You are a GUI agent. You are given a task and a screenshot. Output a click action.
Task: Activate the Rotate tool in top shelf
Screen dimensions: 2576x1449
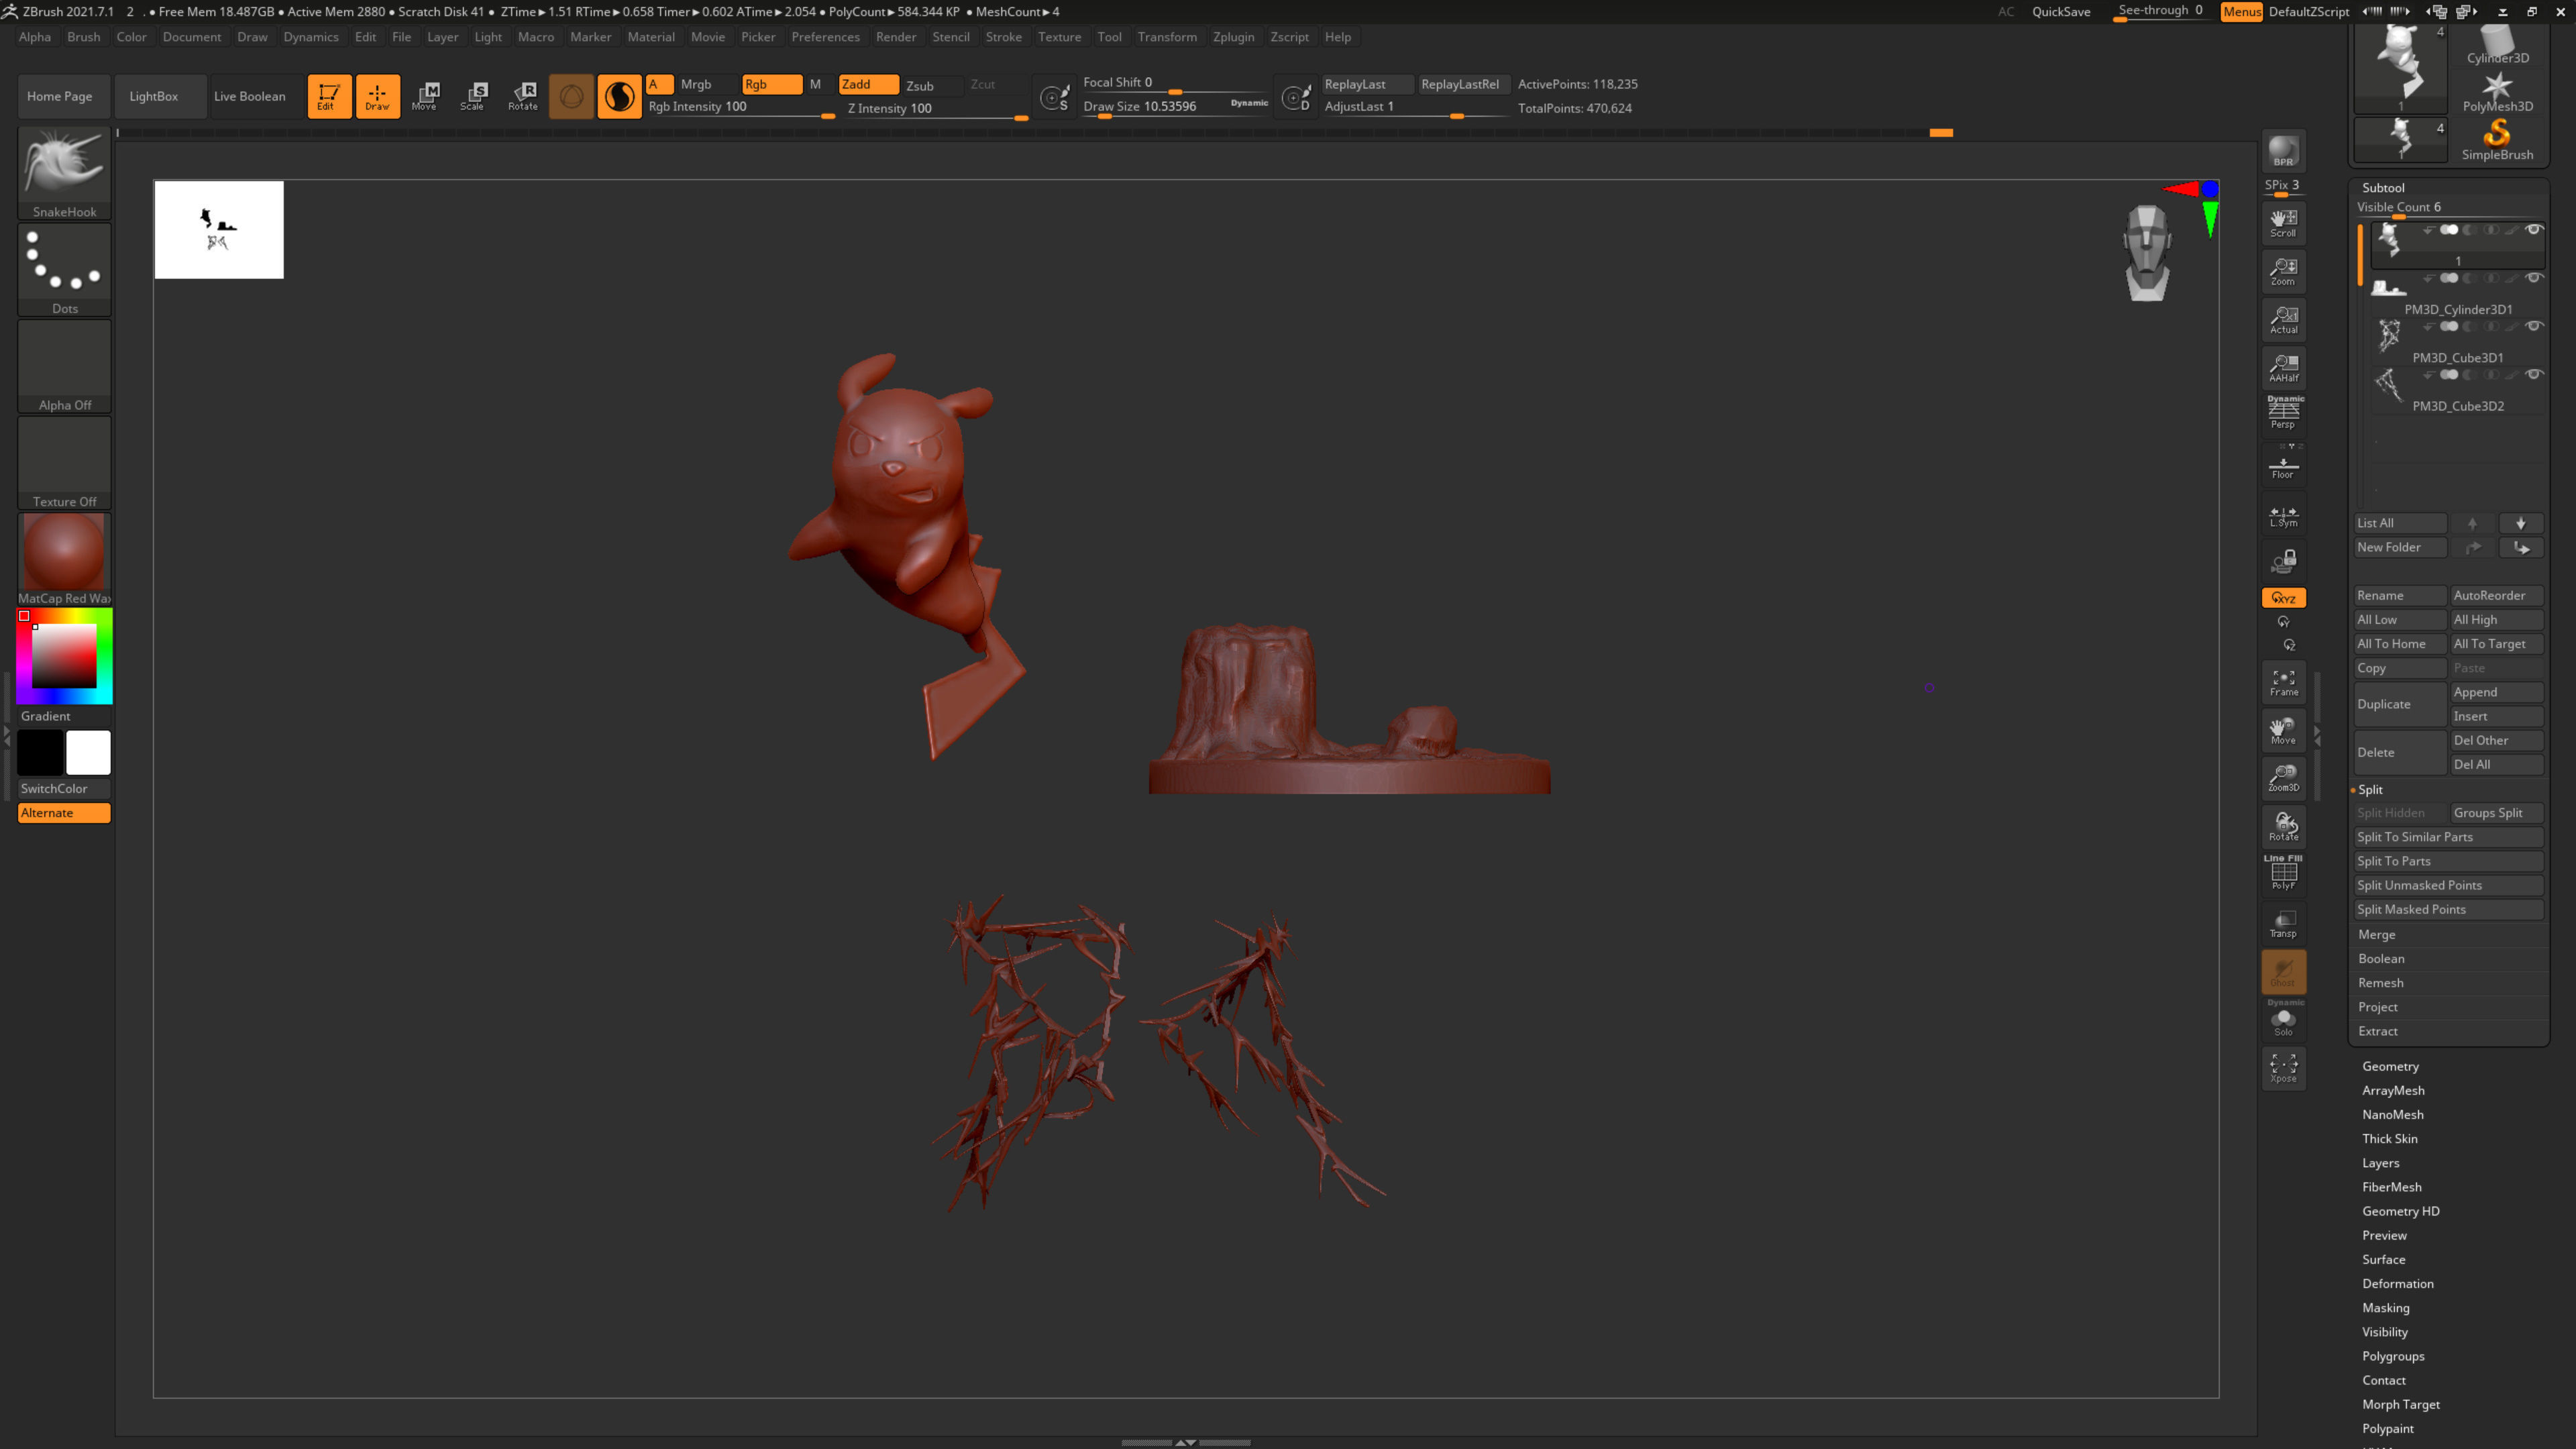point(522,96)
